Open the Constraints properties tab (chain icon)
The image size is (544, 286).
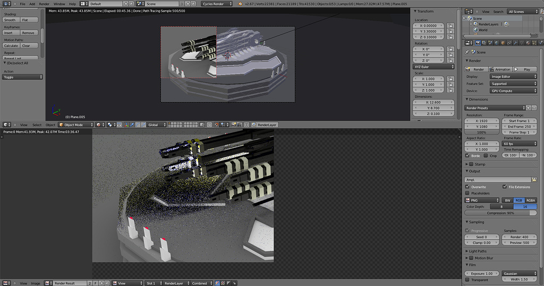509,43
